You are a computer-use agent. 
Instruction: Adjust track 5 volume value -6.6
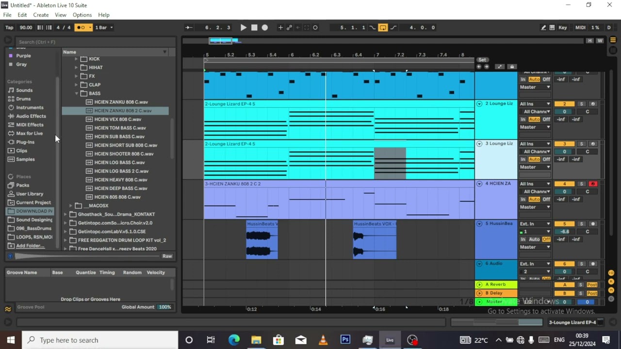564,232
